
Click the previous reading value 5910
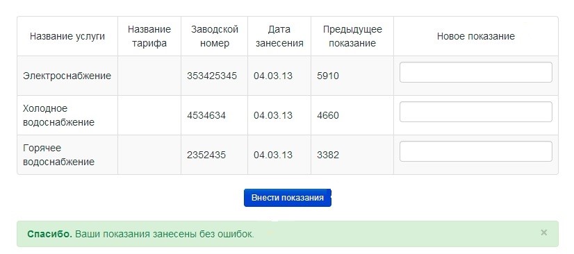328,76
